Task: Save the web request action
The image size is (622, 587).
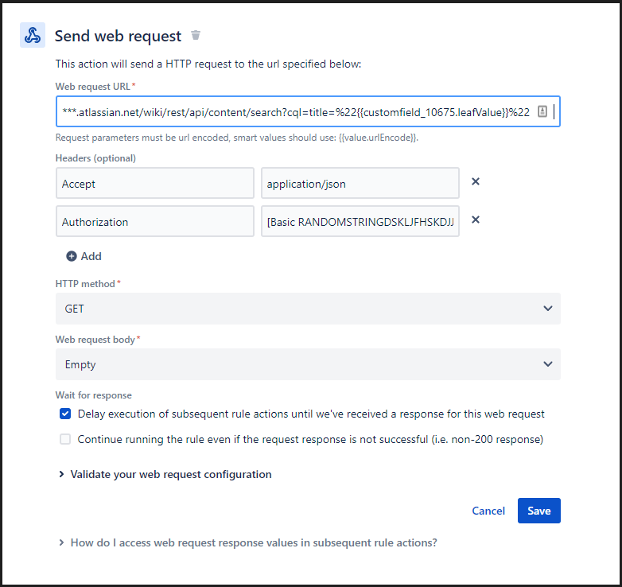Action: [x=538, y=511]
